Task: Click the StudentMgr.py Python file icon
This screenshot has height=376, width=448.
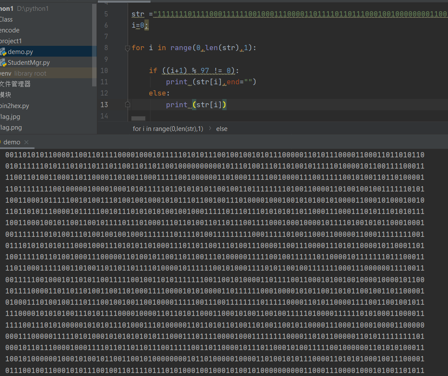Action: 3,63
